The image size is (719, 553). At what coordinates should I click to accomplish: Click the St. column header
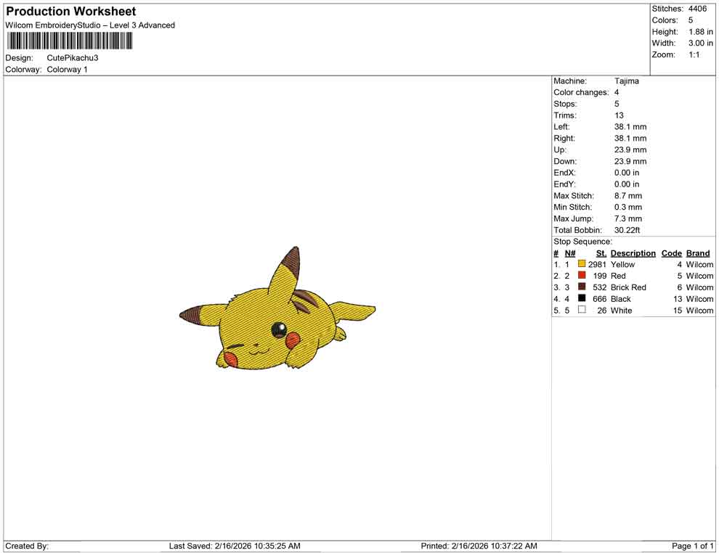601,253
